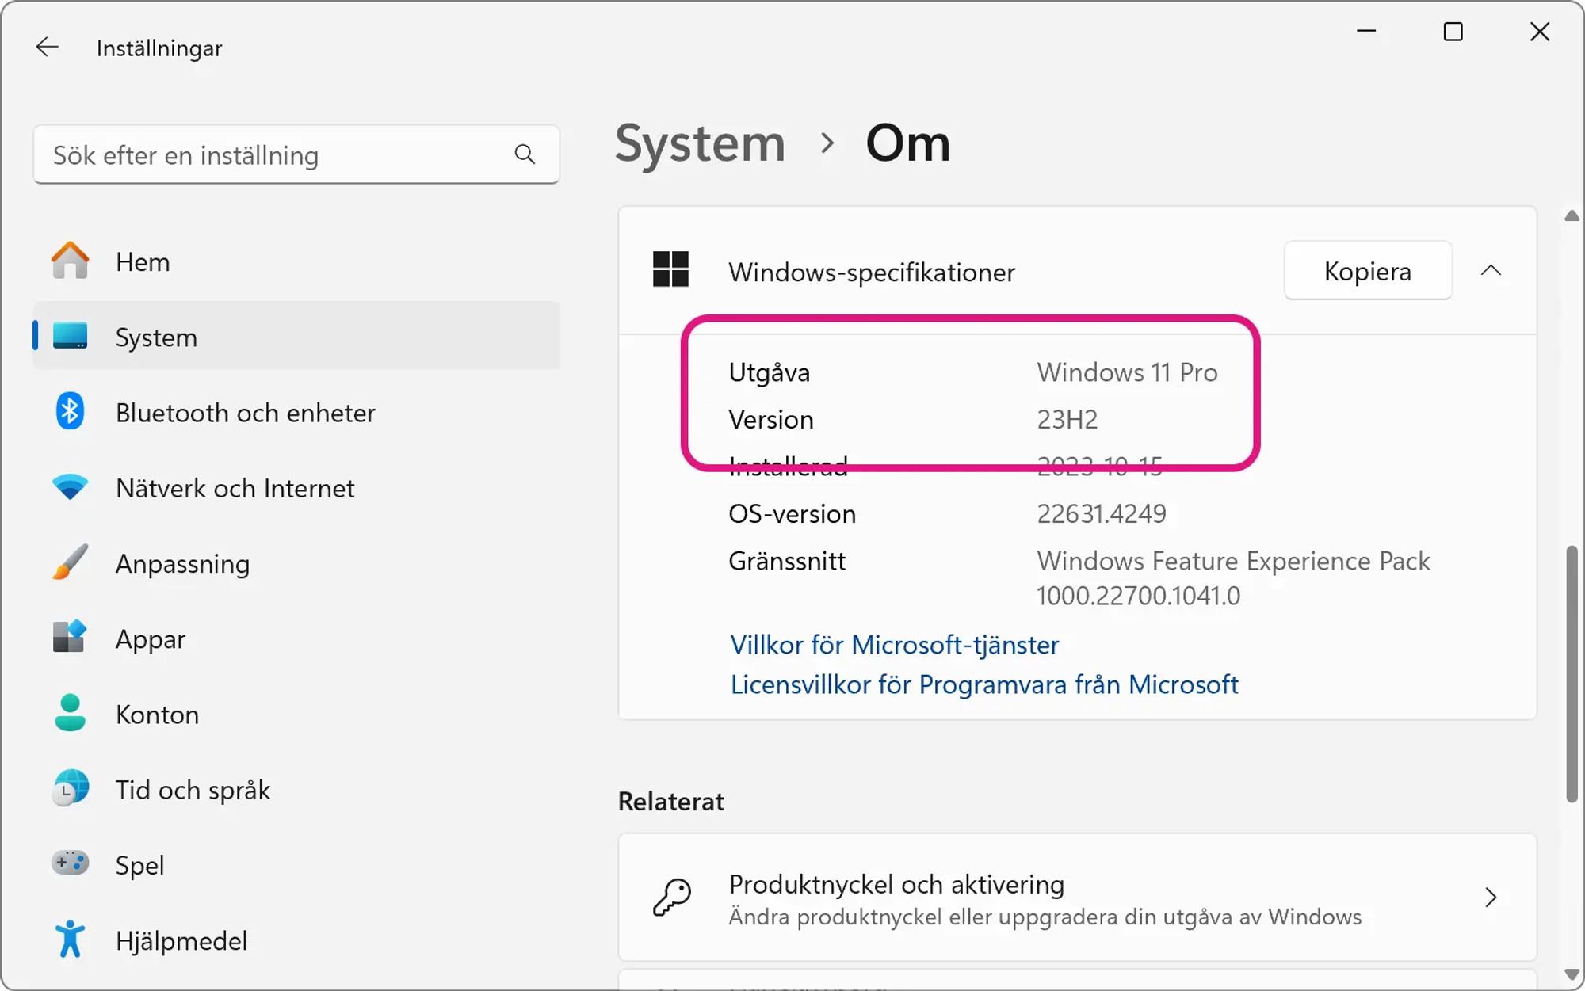1585x991 pixels.
Task: Open Produktnyckel och aktivering chevron
Action: tap(1491, 897)
